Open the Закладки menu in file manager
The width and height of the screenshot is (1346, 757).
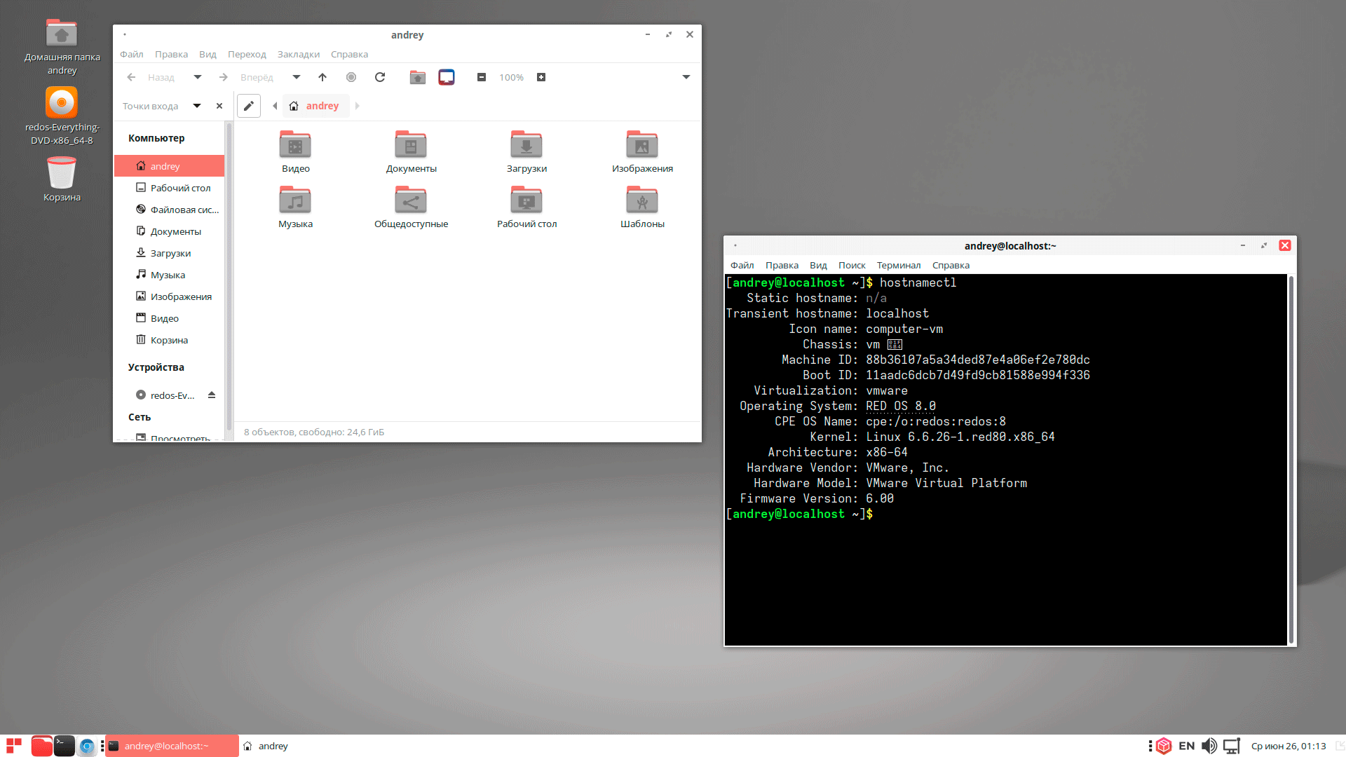(298, 54)
